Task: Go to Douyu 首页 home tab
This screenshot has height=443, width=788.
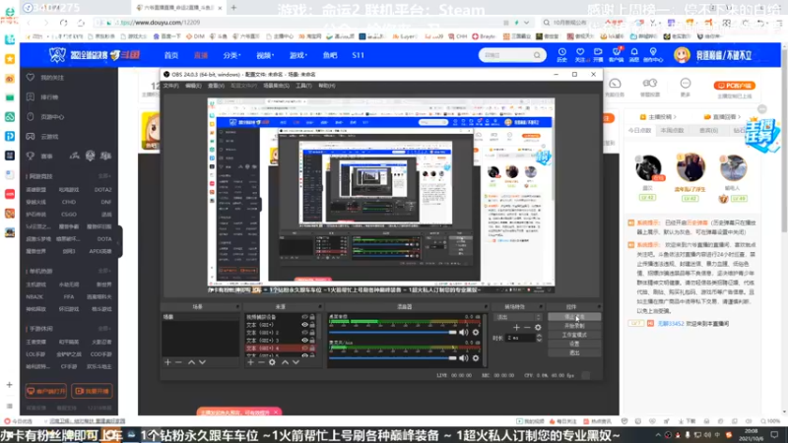Action: (x=171, y=55)
